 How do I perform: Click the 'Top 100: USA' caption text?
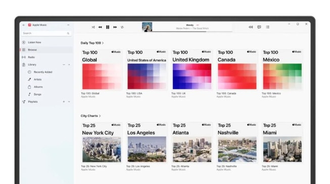coord(134,93)
